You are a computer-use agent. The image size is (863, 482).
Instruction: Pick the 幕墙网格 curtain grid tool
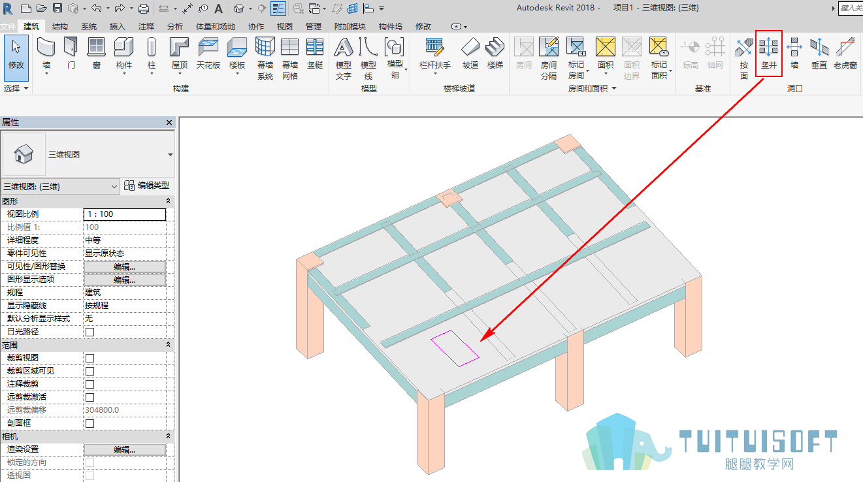click(290, 57)
